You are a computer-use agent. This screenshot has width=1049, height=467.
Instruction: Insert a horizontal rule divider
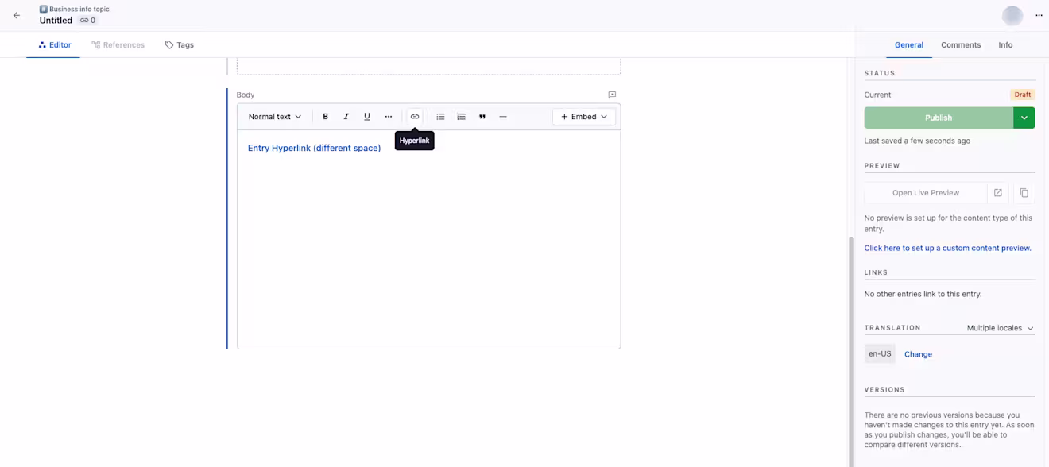coord(503,117)
